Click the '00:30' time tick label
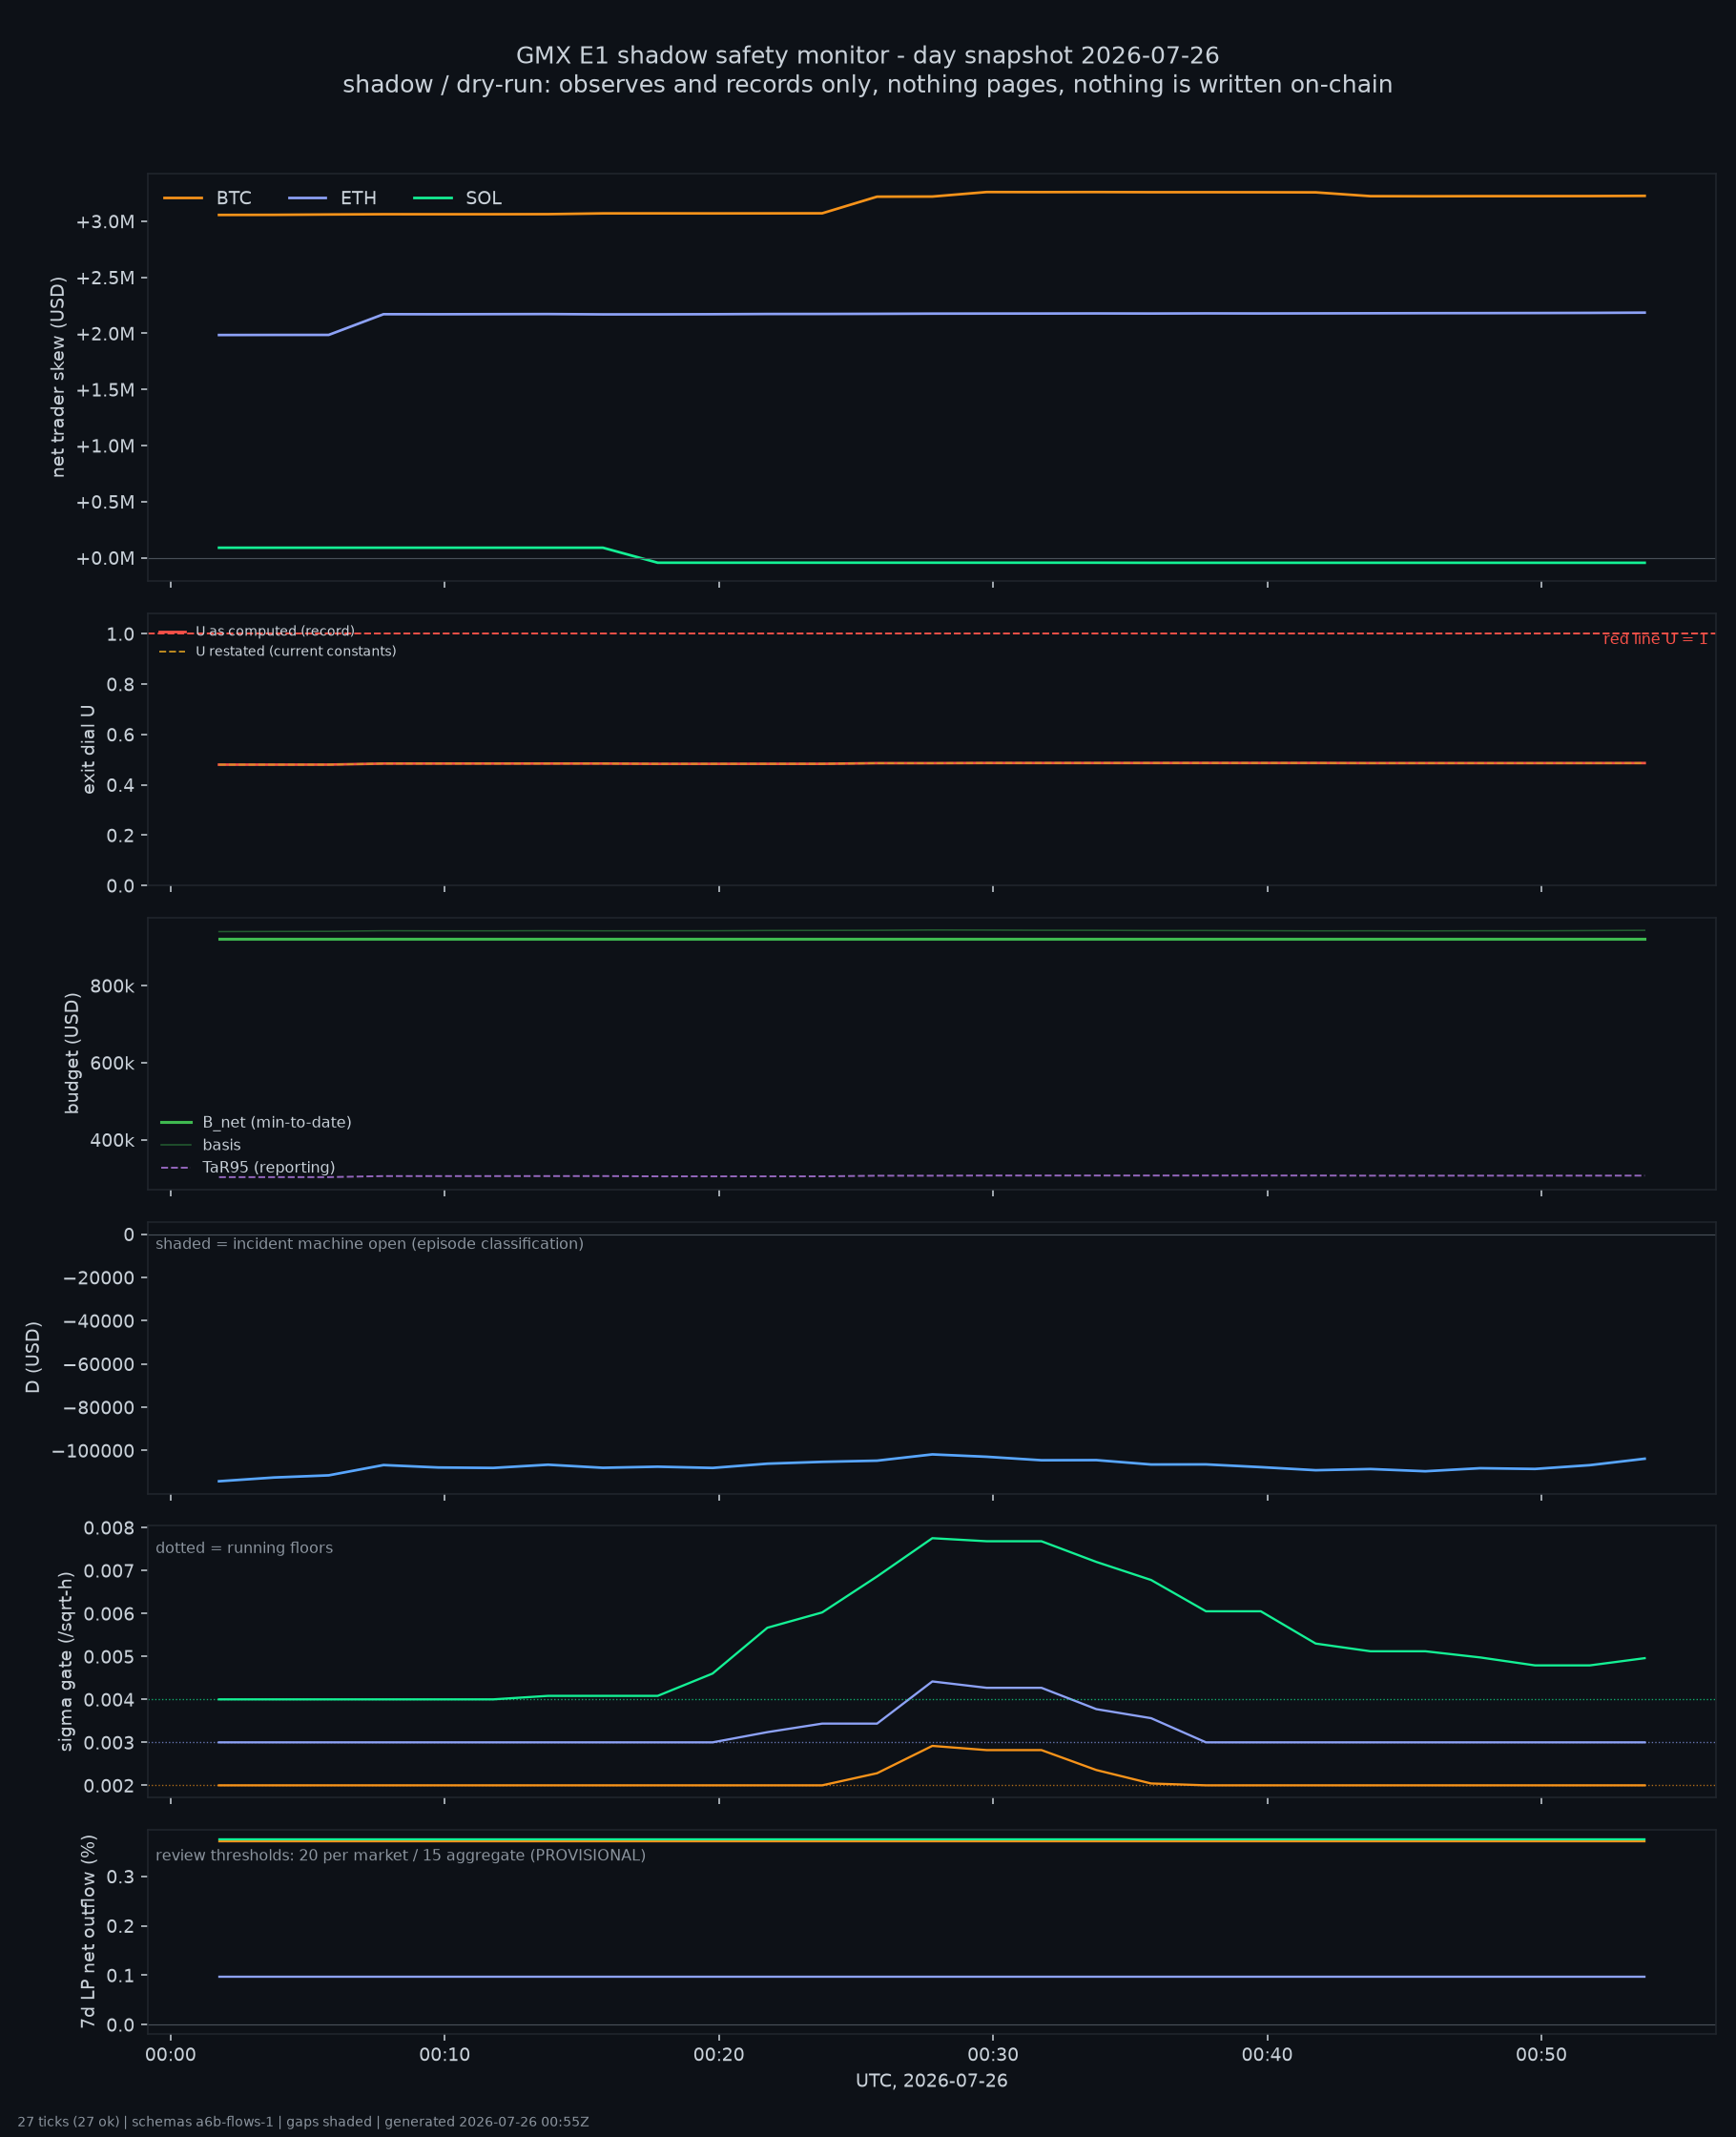This screenshot has width=1736, height=2137. [x=993, y=2054]
